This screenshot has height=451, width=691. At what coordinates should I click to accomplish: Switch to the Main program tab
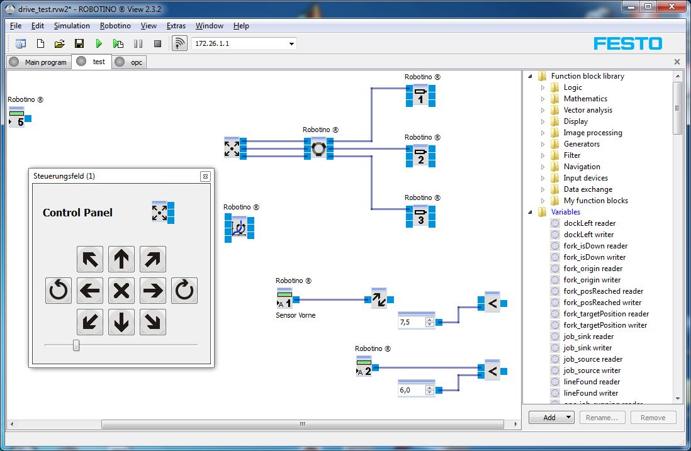pos(39,62)
